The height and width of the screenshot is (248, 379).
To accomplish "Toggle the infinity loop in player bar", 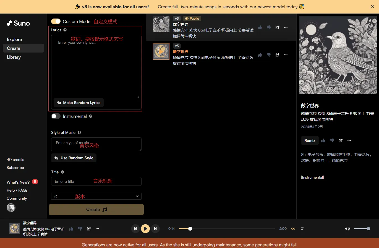I will click(x=293, y=229).
